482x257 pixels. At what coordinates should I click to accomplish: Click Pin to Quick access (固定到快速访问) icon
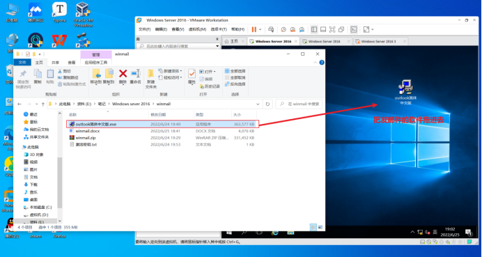pos(23,74)
